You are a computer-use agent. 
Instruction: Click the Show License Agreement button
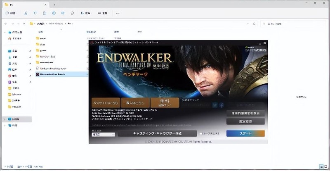coord(245,113)
